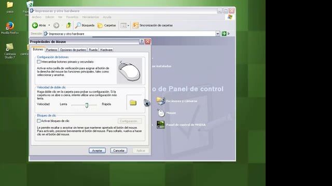The image size is (332, 186).
Task: Open the Ayuda menu
Action: tap(107, 17)
